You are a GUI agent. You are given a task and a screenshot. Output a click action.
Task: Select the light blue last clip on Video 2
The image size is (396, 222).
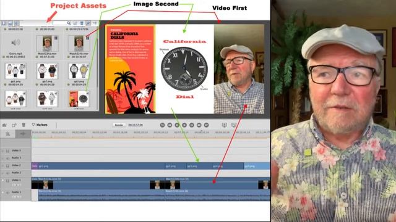pos(257,166)
